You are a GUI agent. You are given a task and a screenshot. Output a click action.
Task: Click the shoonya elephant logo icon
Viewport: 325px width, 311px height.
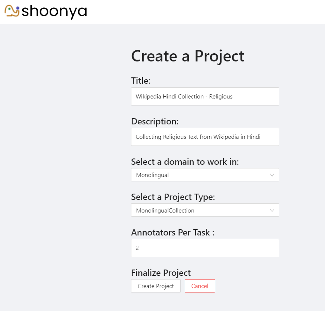(12, 11)
